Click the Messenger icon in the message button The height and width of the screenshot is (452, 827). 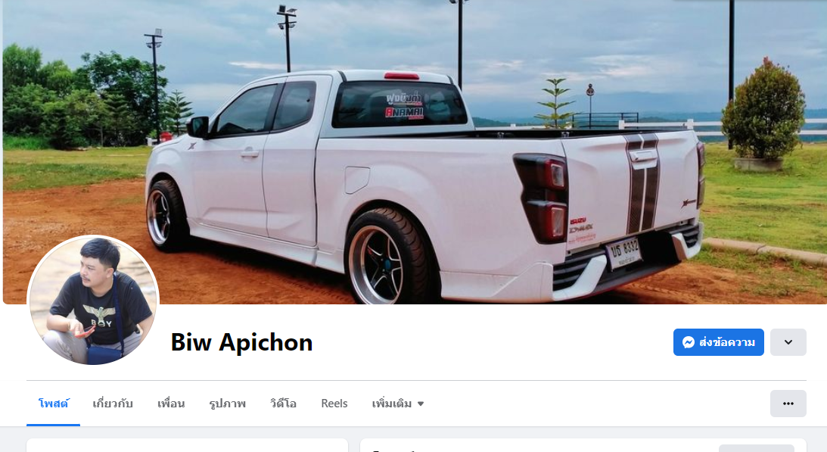(x=688, y=342)
